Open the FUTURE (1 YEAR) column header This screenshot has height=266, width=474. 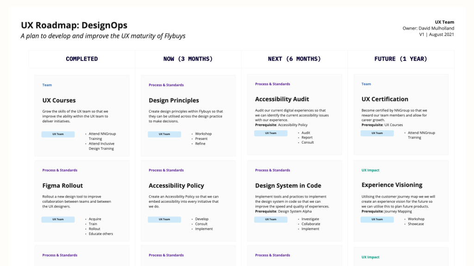click(x=400, y=59)
